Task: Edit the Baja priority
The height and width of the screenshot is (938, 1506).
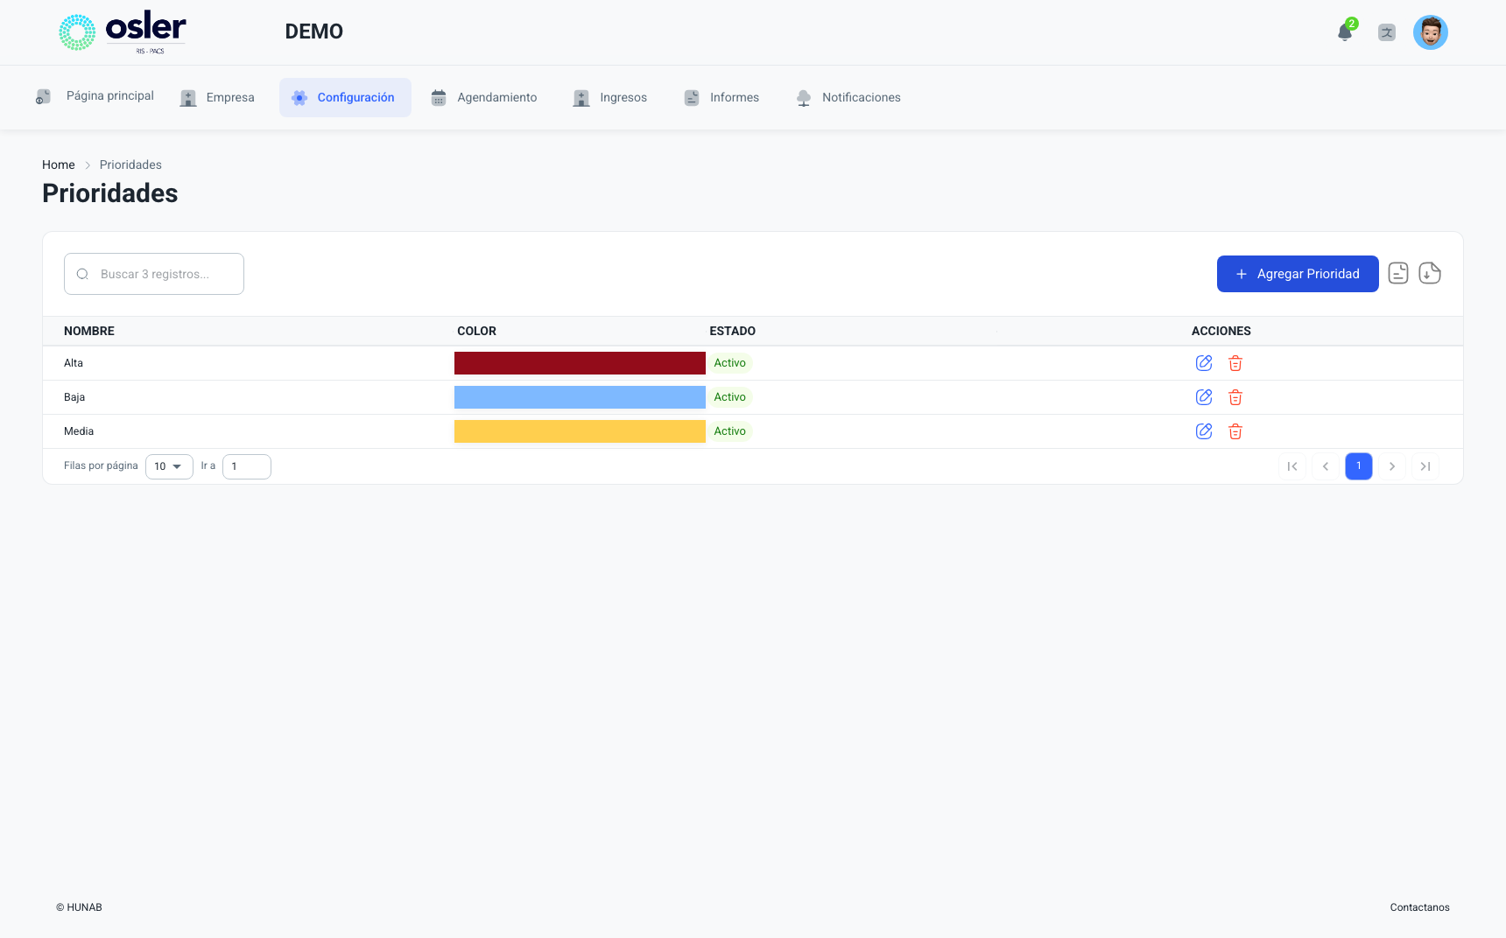Action: tap(1204, 397)
